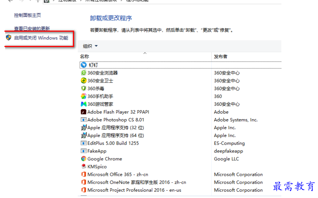Image resolution: width=318 pixels, height=198 pixels.
Task: Click publisher cell deepfakeapp
Action: click(x=228, y=151)
